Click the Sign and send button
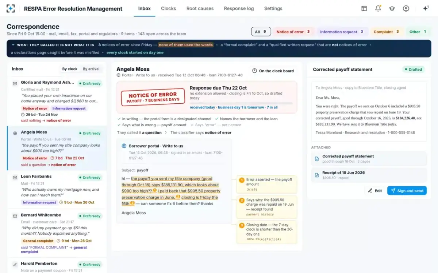The image size is (438, 273). tap(407, 191)
